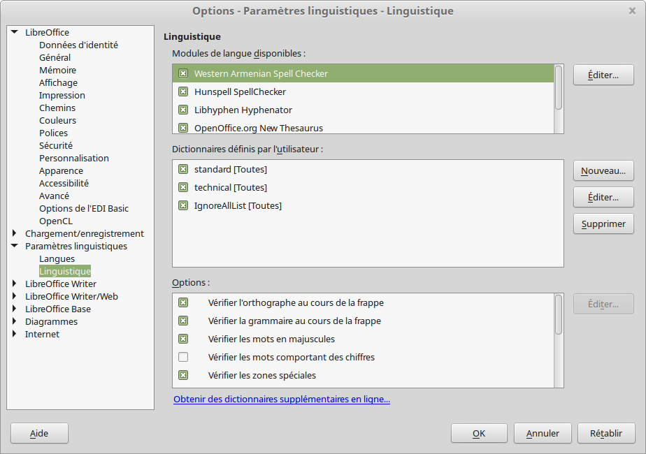Screen dimensions: 646x454
Task: Enable Vérifier les mots comportant des chiffres
Action: [x=183, y=357]
